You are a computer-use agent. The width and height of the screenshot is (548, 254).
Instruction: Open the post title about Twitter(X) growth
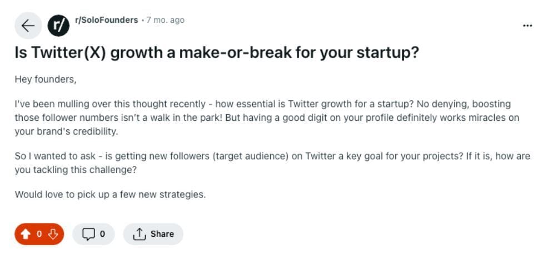click(x=216, y=53)
